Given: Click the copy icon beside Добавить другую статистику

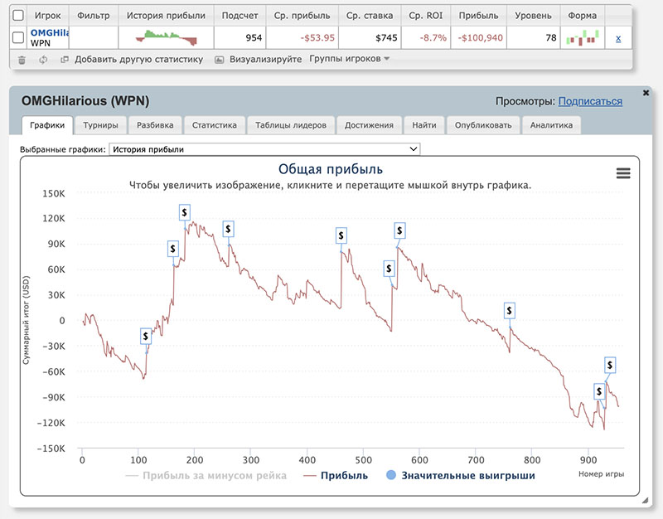Looking at the screenshot, I should pos(64,60).
